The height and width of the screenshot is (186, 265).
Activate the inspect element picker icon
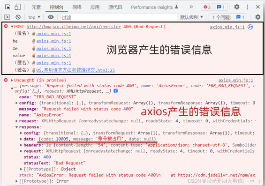click(x=8, y=7)
